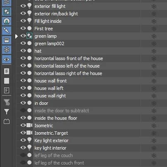This screenshot has height=167, width=167.
Task: Toggle the Display Containers filter icon
Action: [7, 40]
